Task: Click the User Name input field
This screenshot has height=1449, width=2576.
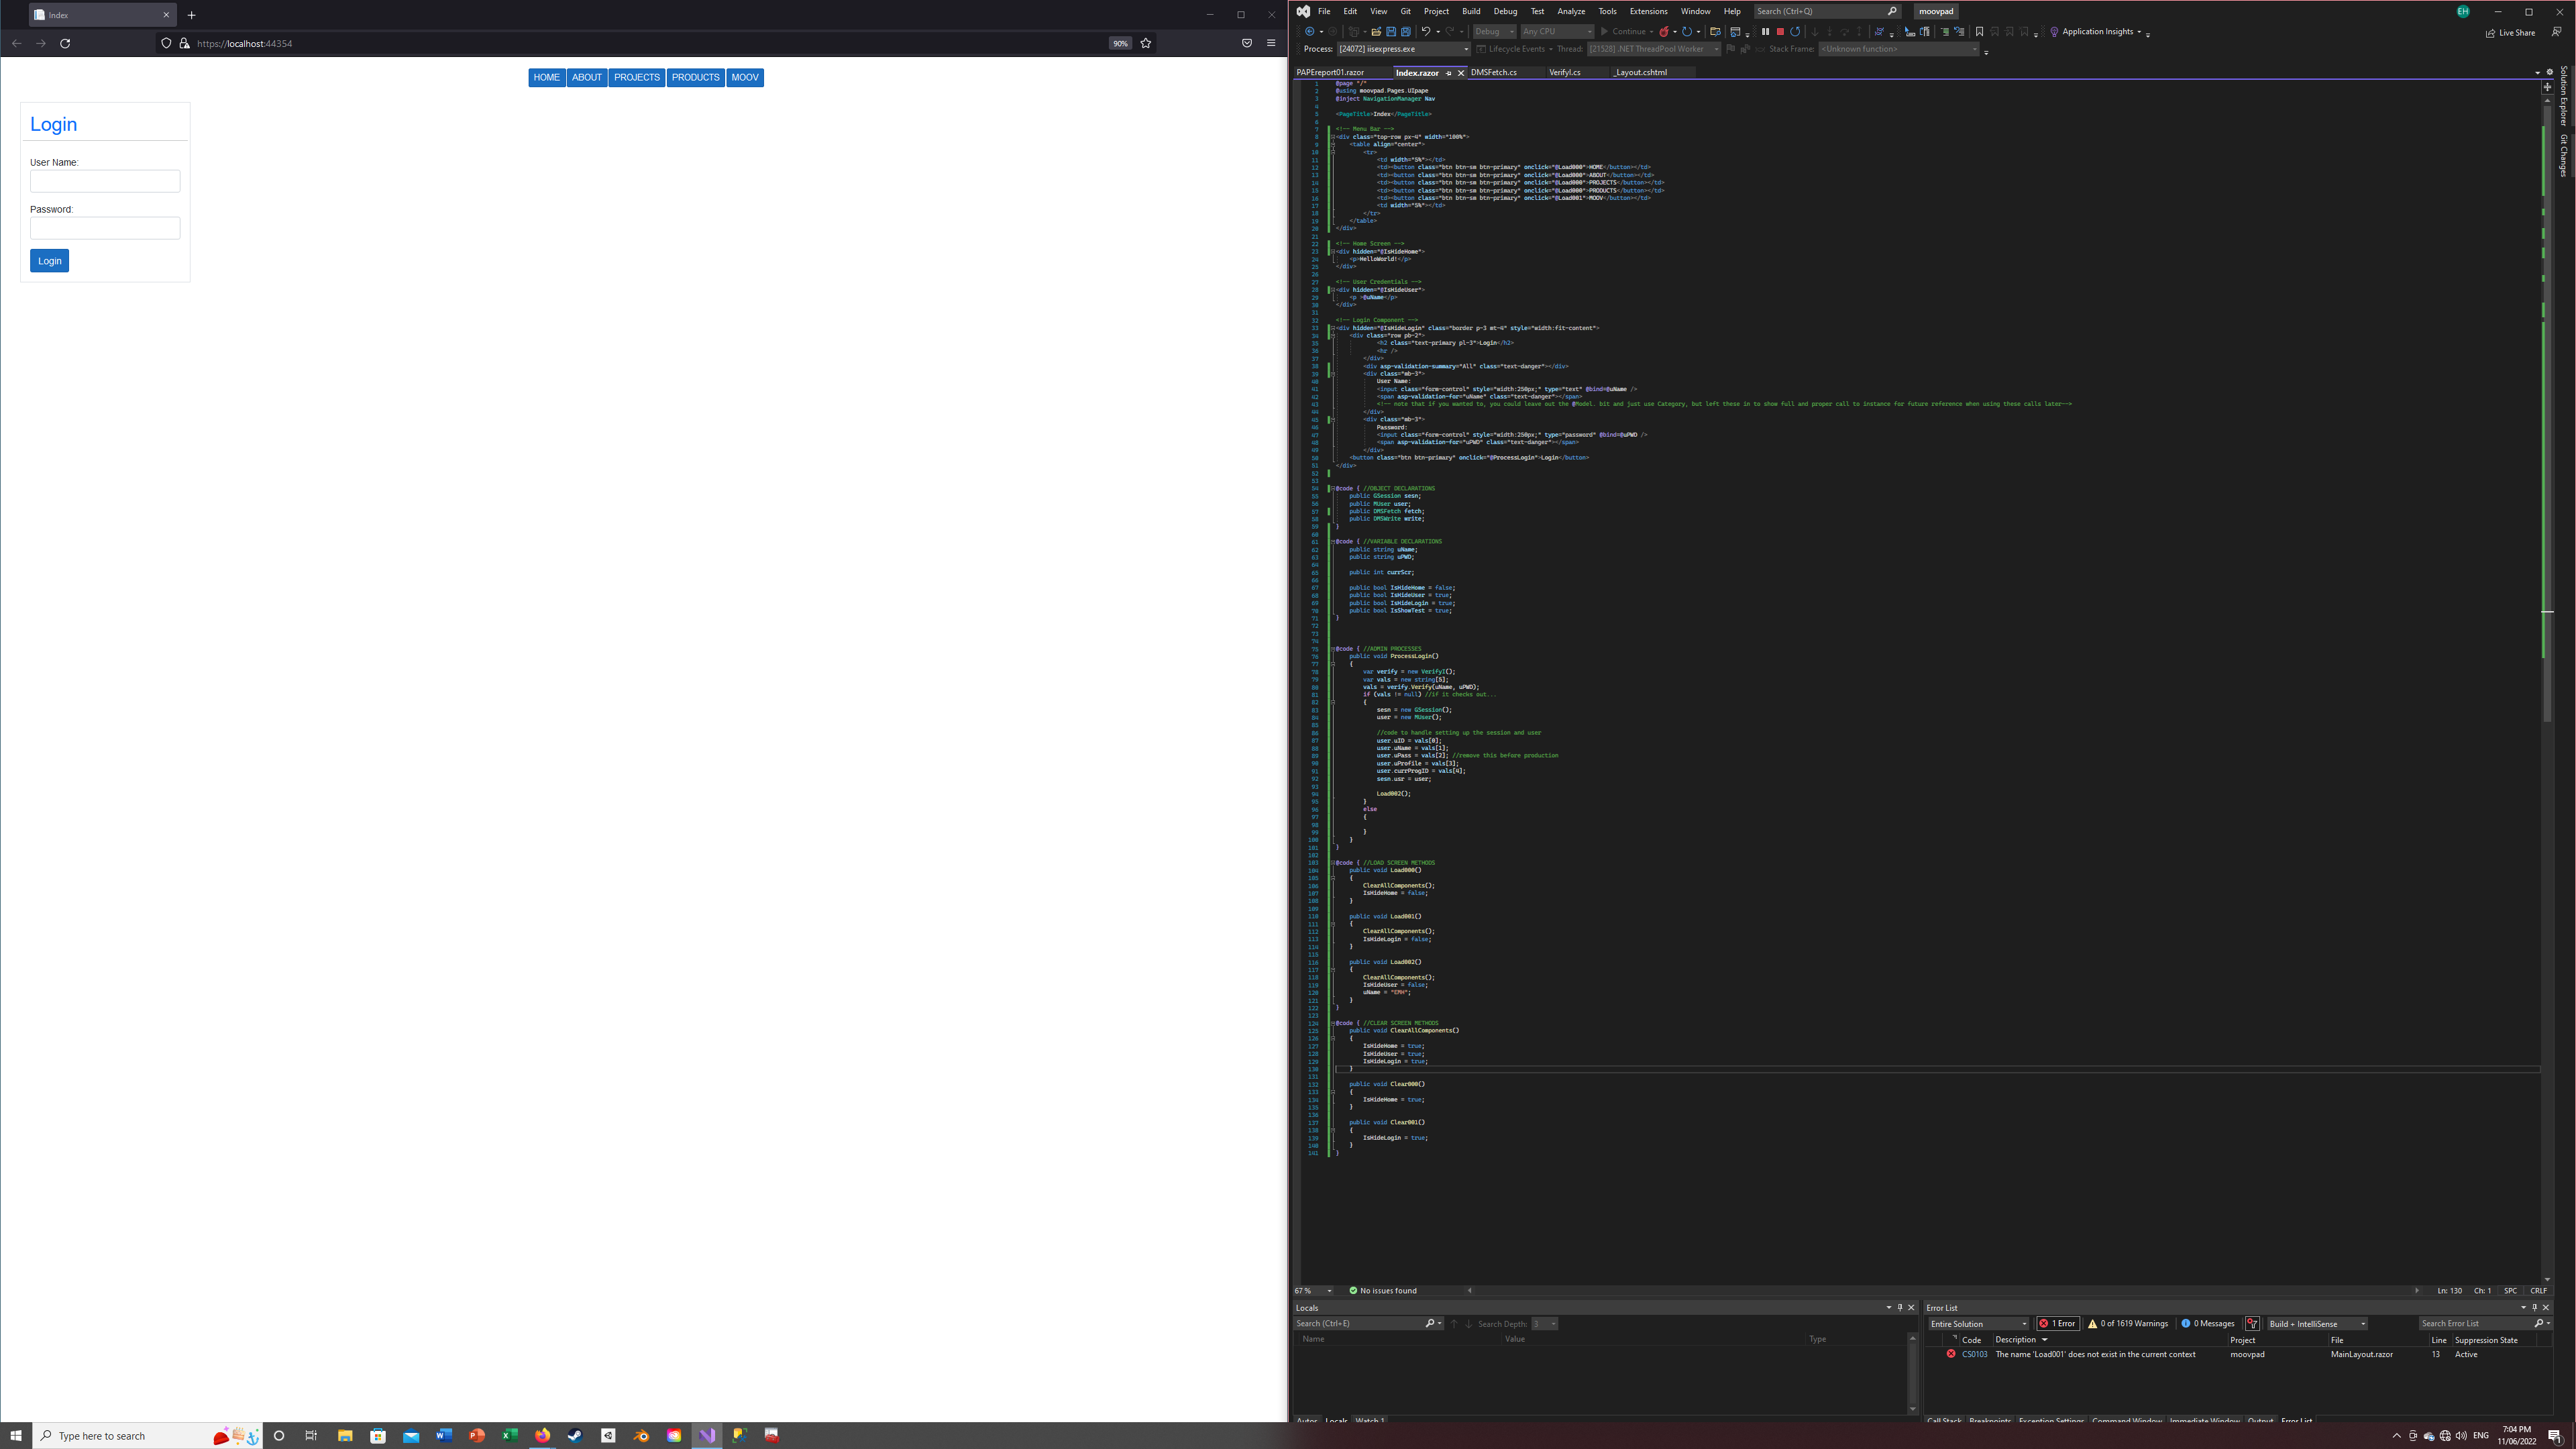Action: coord(105,181)
